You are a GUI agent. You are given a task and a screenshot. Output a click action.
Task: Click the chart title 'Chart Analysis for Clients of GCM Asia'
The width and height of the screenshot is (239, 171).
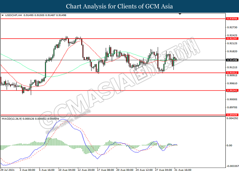pyautogui.click(x=119, y=6)
